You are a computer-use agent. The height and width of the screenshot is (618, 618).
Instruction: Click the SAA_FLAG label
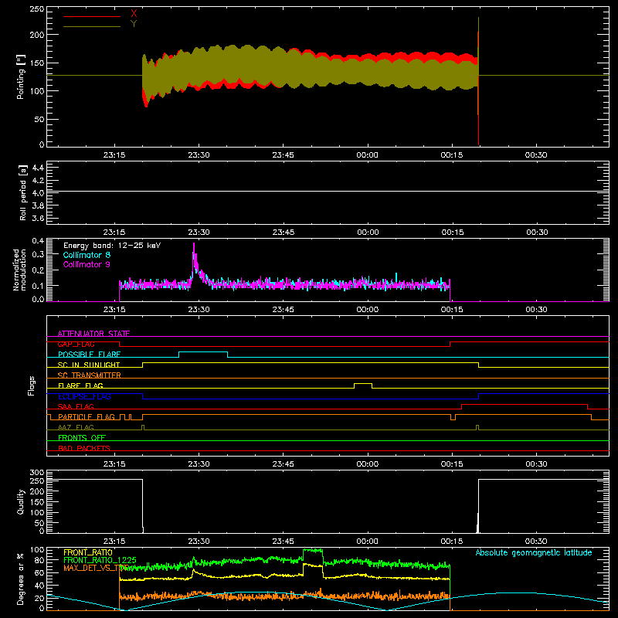tap(76, 407)
